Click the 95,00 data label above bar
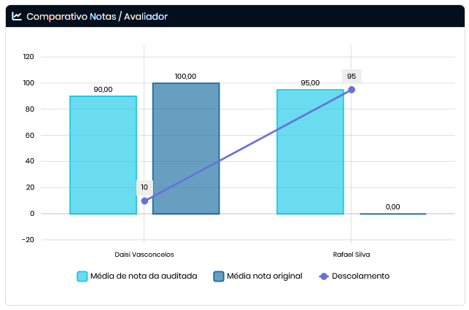Image resolution: width=469 pixels, height=310 pixels. pos(310,83)
